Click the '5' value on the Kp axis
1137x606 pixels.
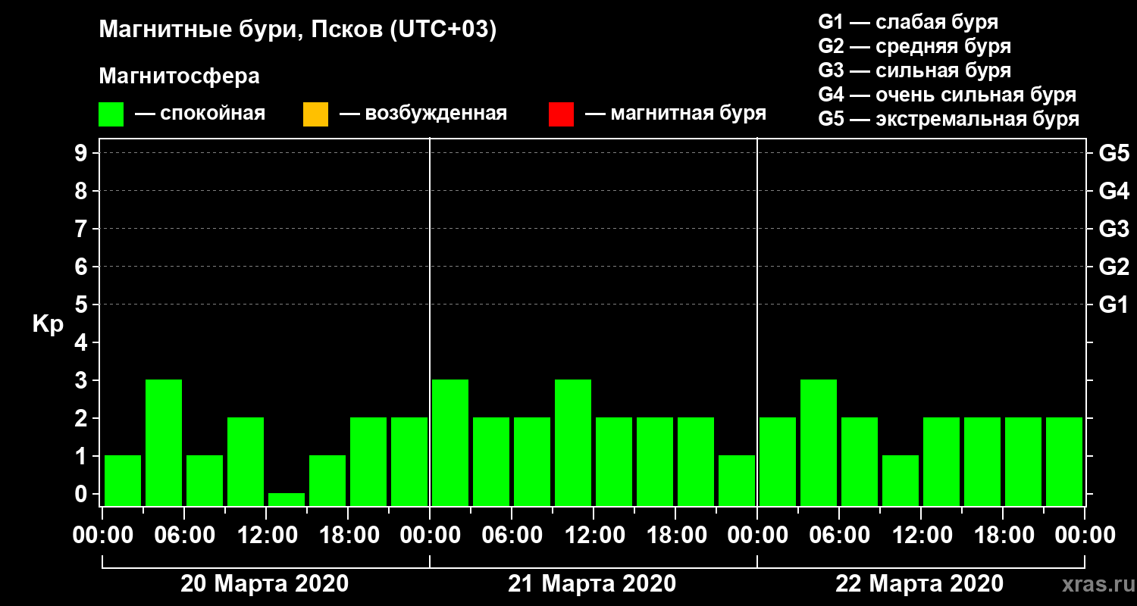tap(83, 305)
